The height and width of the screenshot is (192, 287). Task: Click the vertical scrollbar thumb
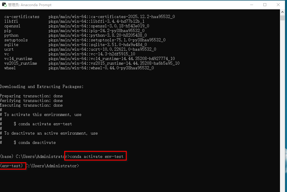(x=282, y=18)
